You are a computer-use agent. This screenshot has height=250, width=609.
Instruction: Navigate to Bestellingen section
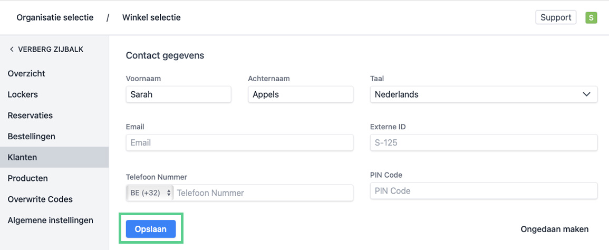tap(31, 137)
